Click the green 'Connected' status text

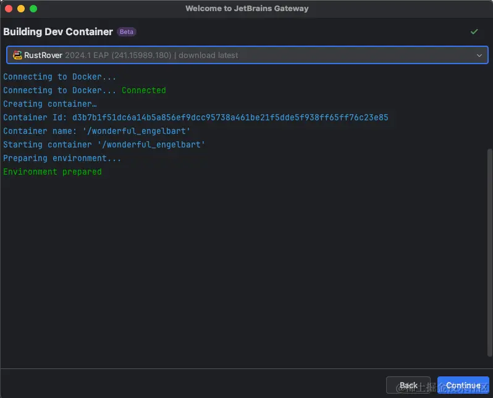144,90
